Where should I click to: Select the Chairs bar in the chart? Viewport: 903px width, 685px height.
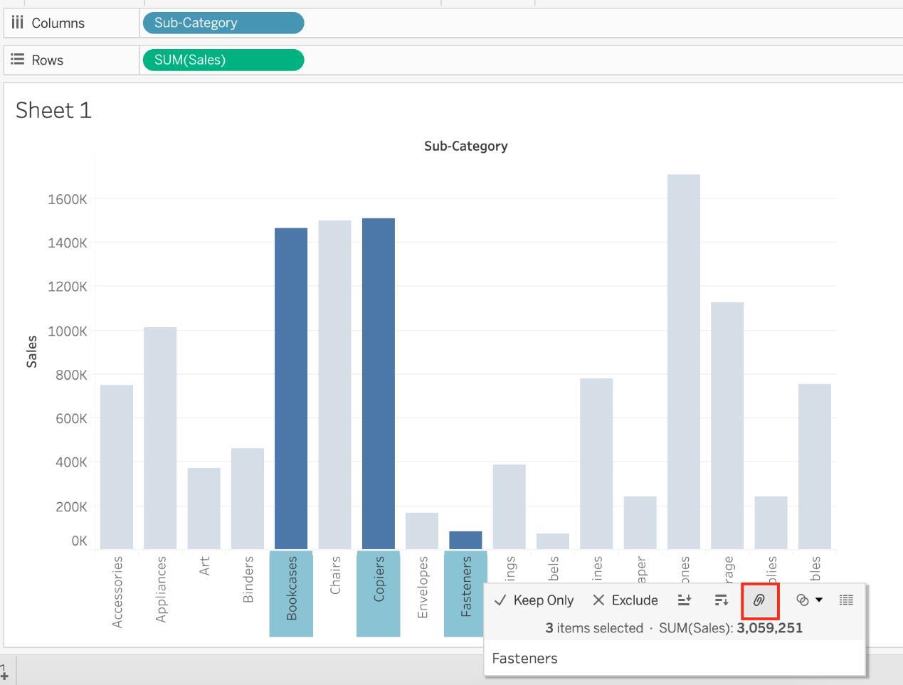[334, 384]
